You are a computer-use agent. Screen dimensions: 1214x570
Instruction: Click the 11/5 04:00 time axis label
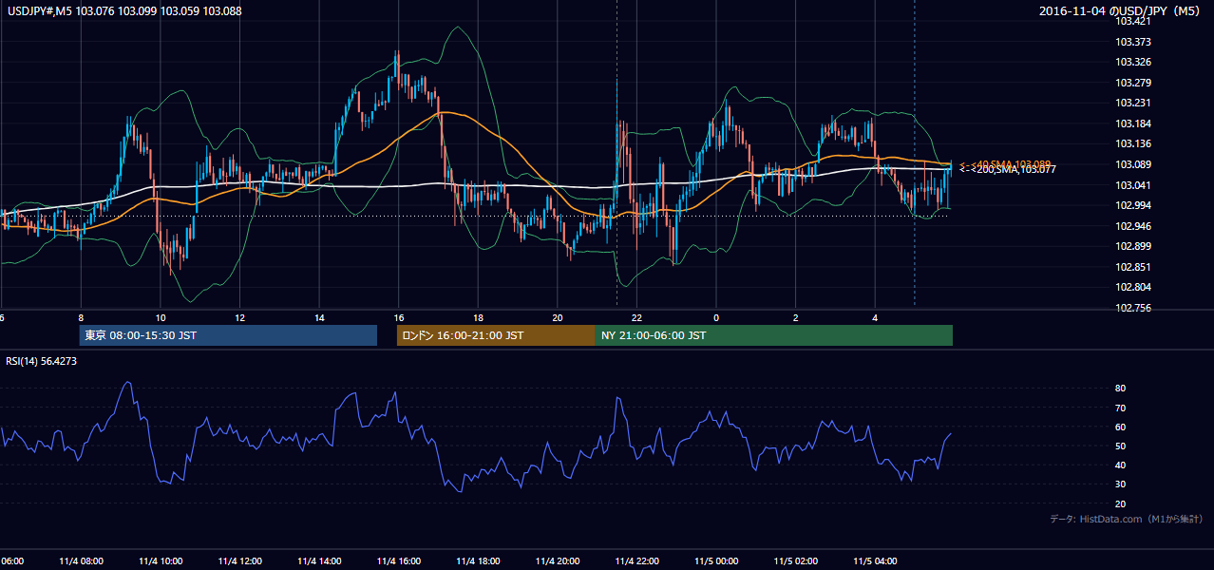tap(875, 561)
